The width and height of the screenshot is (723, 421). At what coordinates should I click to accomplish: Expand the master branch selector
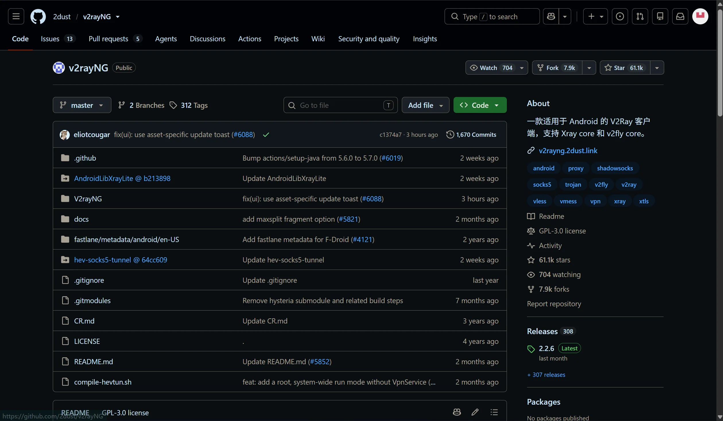[82, 105]
